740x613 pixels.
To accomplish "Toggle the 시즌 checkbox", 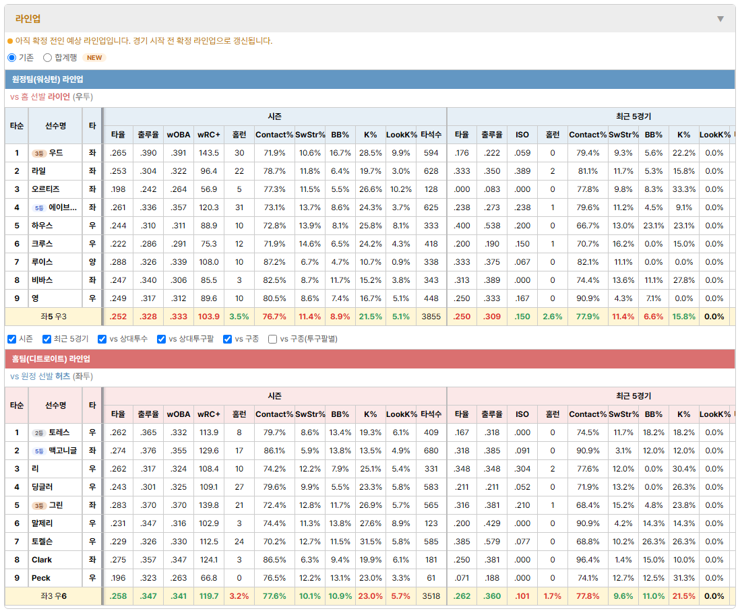I will tap(12, 339).
